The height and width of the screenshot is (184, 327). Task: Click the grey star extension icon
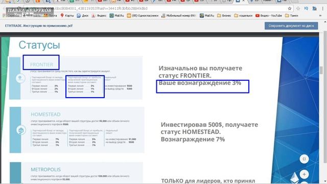click(298, 9)
